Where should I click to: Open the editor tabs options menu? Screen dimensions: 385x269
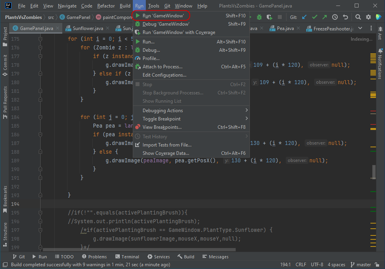371,28
